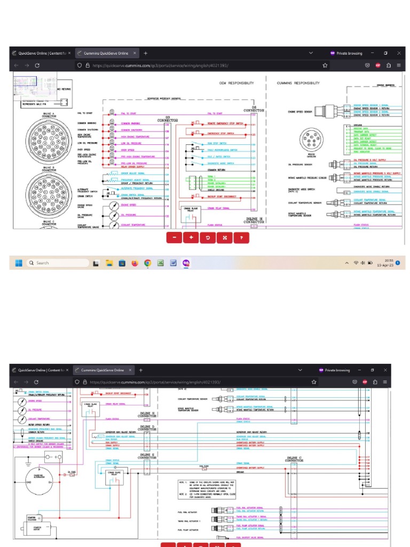
Task: Open Chrome from the Windows taskbar
Action: point(147,263)
